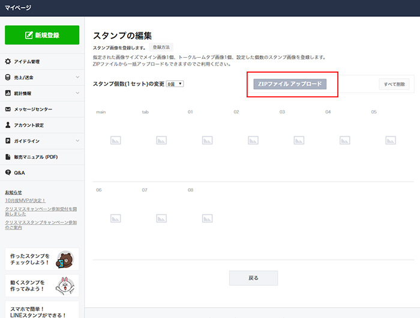Screen dimensions: 420x318
Task: Click the Q&A help icon
Action: (8, 173)
